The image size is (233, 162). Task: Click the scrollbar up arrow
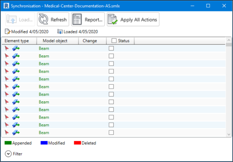[x=229, y=40]
